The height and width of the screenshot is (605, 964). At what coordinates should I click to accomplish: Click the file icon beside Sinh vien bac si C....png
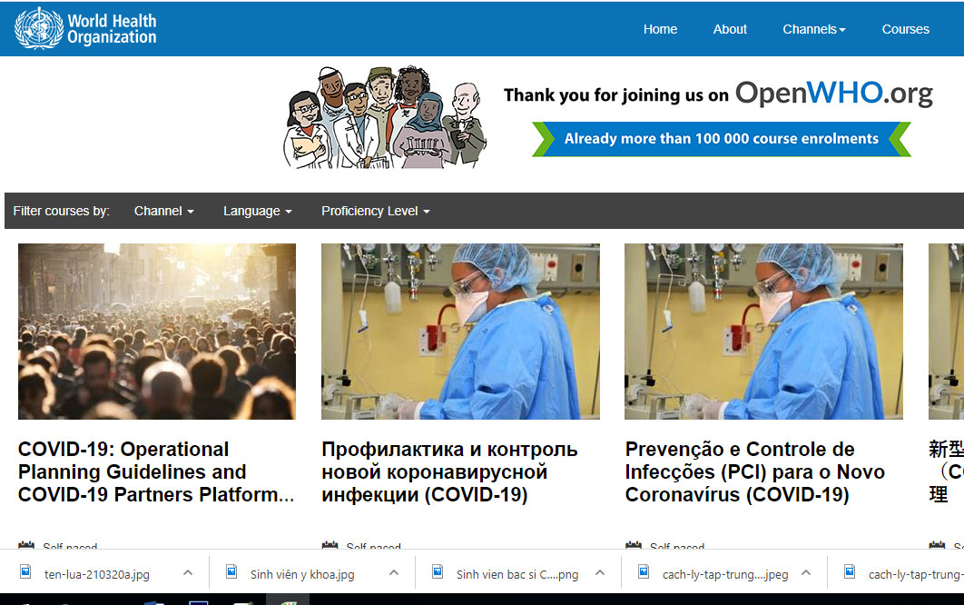pos(438,571)
